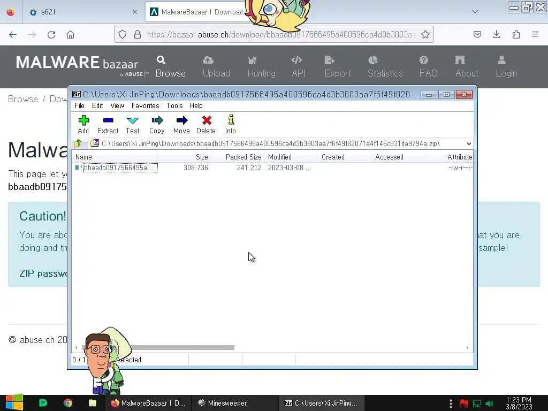Open the Edit menu in 7-Zip
The width and height of the screenshot is (548, 411).
tap(97, 105)
